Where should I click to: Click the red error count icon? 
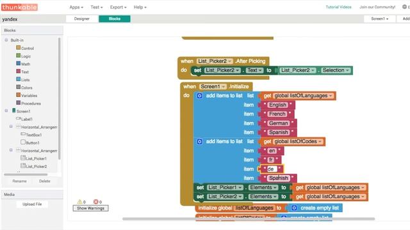(95, 202)
